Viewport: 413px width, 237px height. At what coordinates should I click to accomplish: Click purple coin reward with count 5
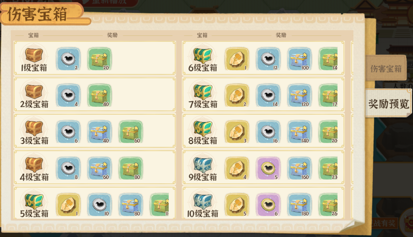(268, 168)
